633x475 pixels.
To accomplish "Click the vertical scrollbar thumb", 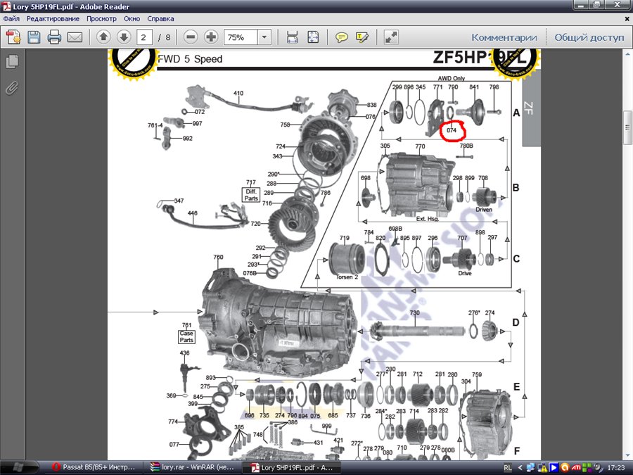I will (x=627, y=127).
